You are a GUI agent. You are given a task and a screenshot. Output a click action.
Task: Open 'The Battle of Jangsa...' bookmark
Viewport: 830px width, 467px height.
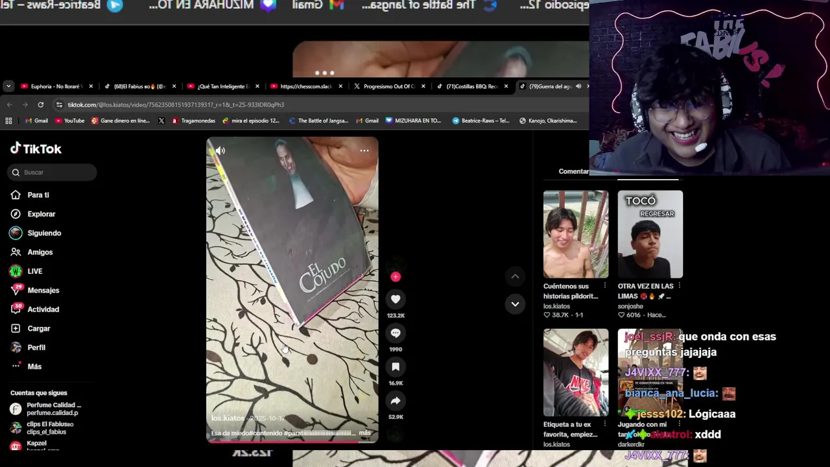pos(318,121)
